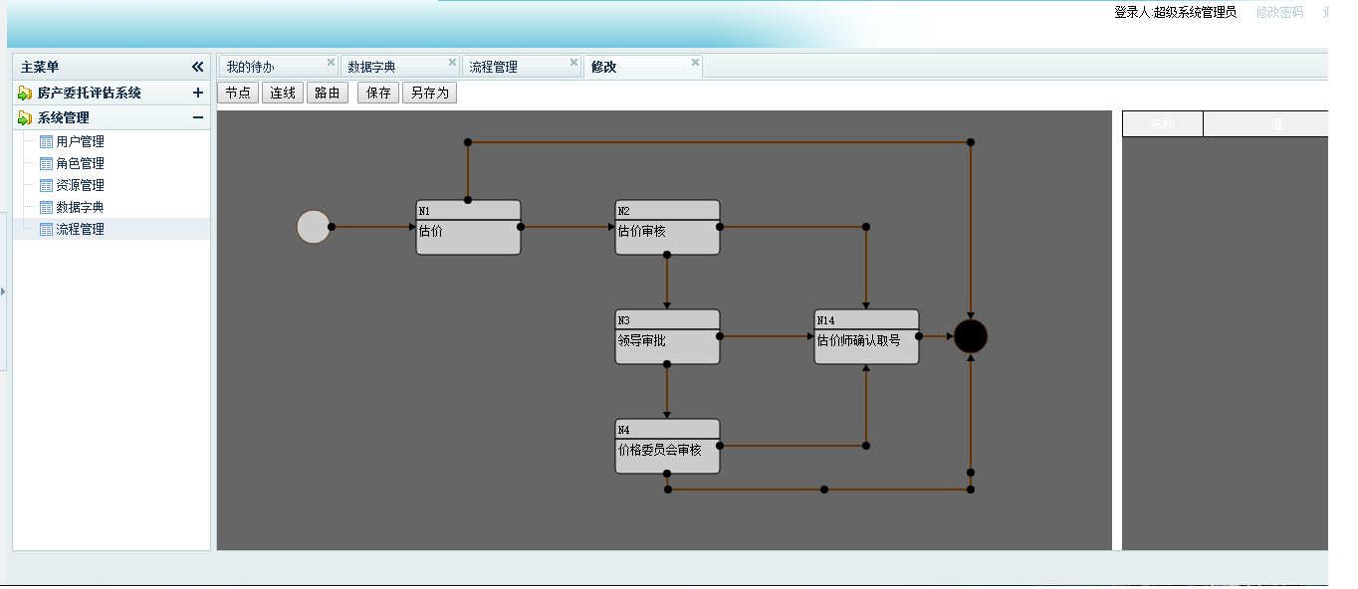Close the 数据字典 tab
Viewport: 1358px width, 589px height.
pyautogui.click(x=452, y=62)
